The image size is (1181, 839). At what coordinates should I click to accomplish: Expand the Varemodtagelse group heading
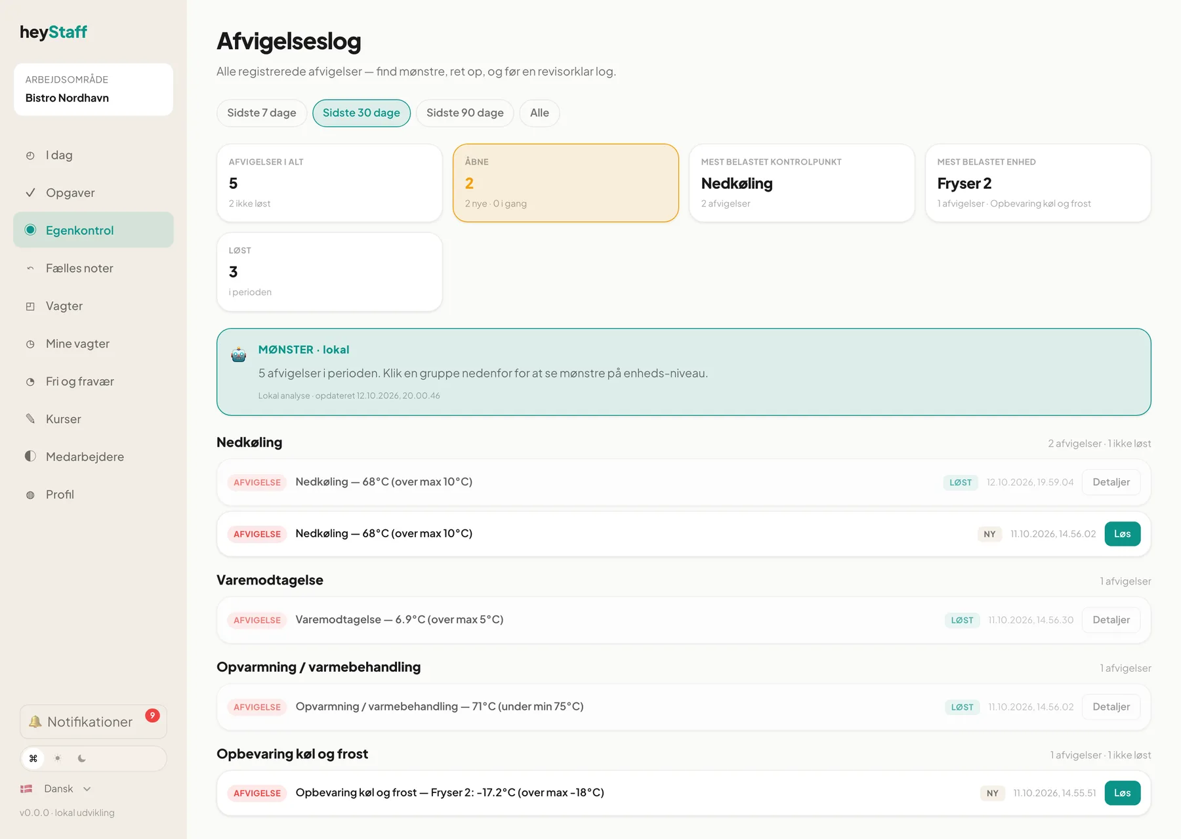[x=270, y=581]
